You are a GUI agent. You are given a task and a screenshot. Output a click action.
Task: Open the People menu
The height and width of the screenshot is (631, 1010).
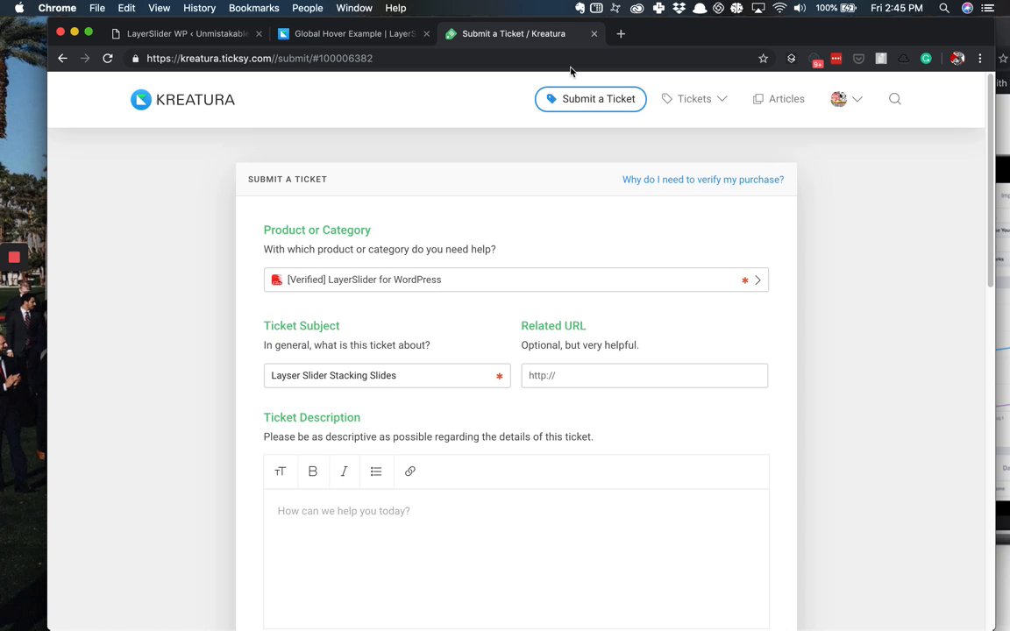tap(307, 8)
